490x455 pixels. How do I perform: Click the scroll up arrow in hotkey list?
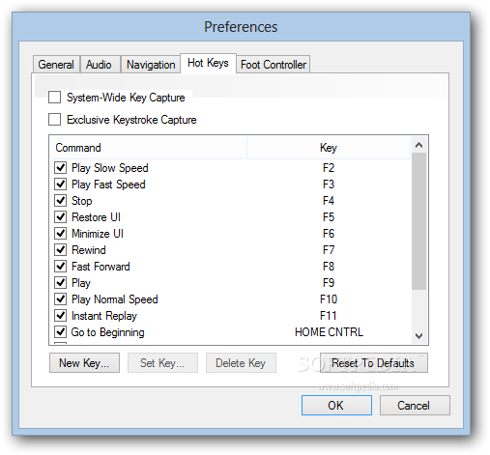click(x=418, y=145)
